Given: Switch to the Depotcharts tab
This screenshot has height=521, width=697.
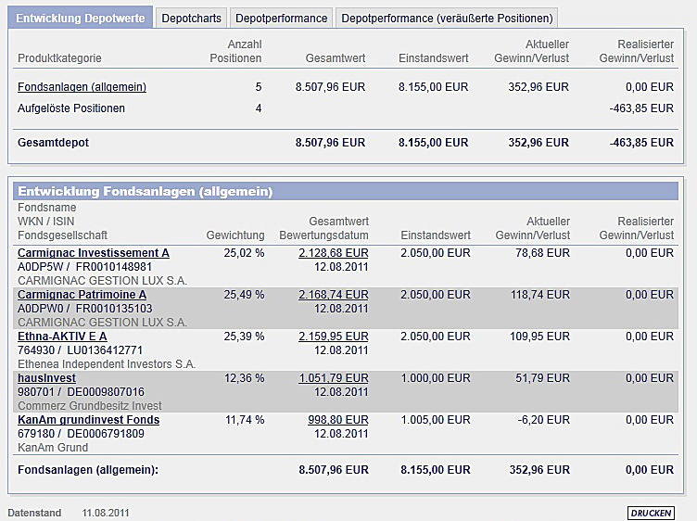Looking at the screenshot, I should (x=190, y=18).
